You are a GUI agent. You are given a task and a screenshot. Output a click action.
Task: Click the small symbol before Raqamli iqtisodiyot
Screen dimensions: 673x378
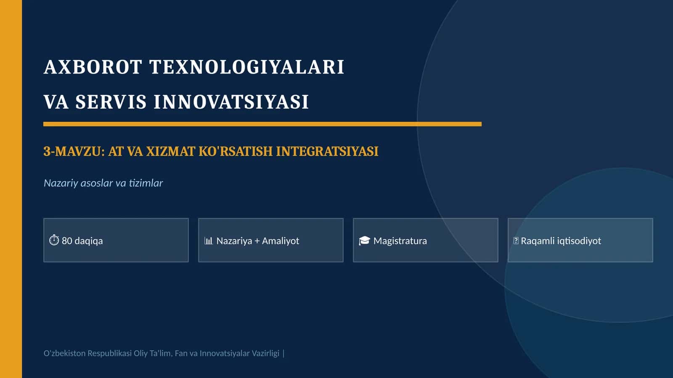click(516, 241)
